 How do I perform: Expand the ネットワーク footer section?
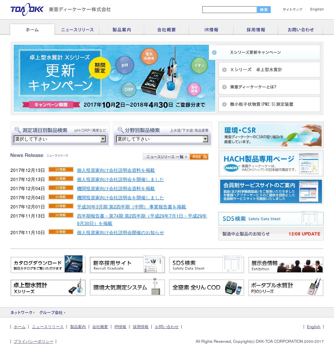(x=23, y=312)
